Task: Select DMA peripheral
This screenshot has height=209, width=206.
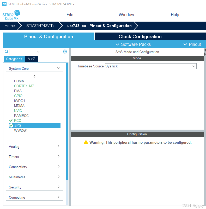Action: 18,91
